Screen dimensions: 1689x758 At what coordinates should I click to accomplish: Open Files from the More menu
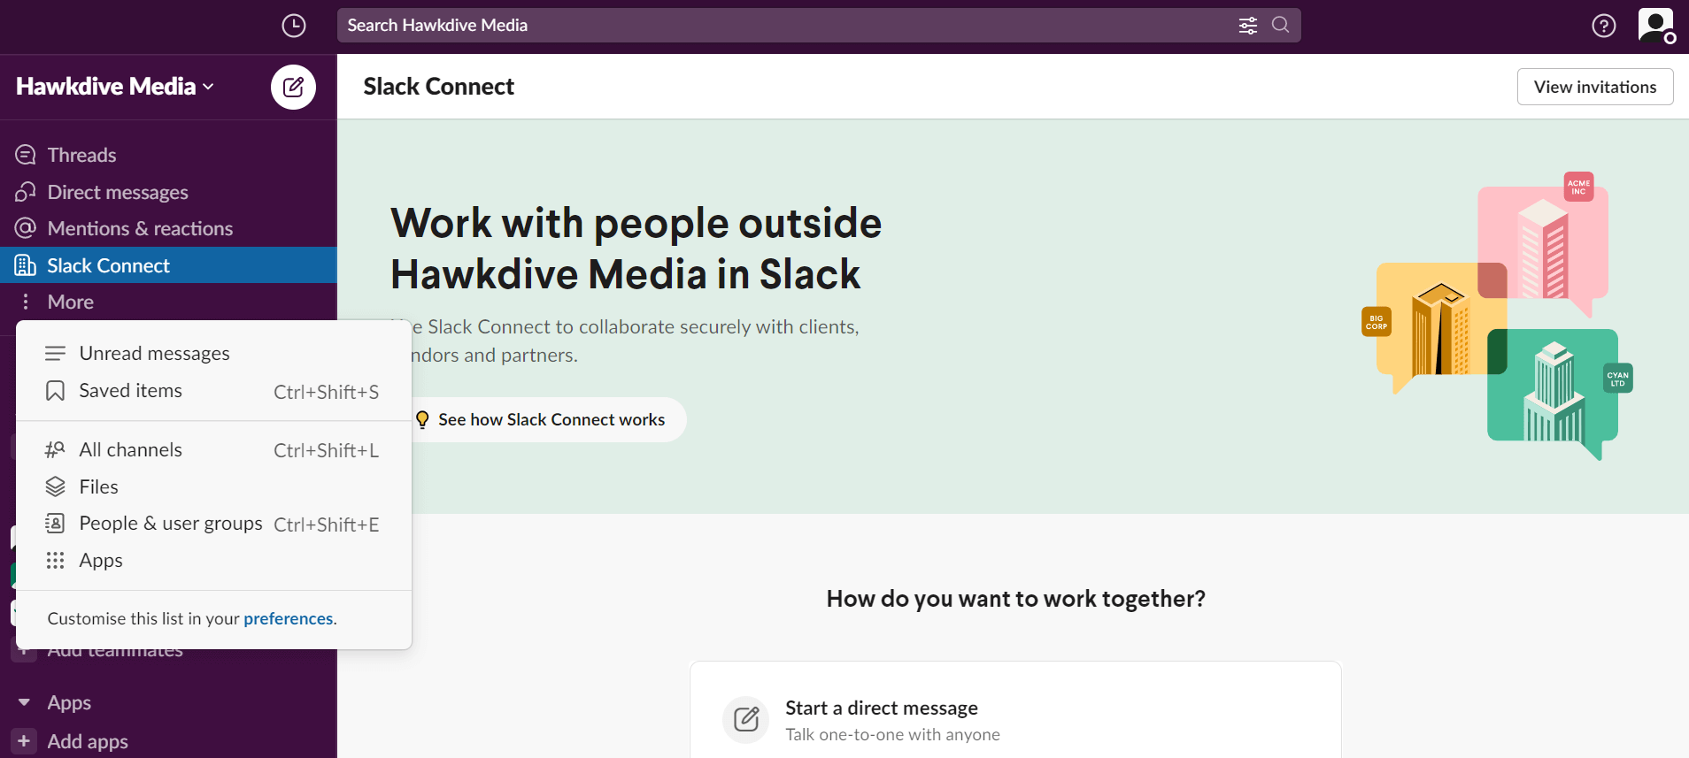pyautogui.click(x=213, y=486)
